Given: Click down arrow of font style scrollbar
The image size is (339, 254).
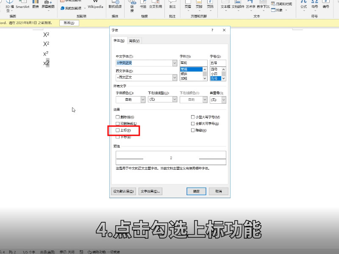Looking at the screenshot, I should coord(205,78).
